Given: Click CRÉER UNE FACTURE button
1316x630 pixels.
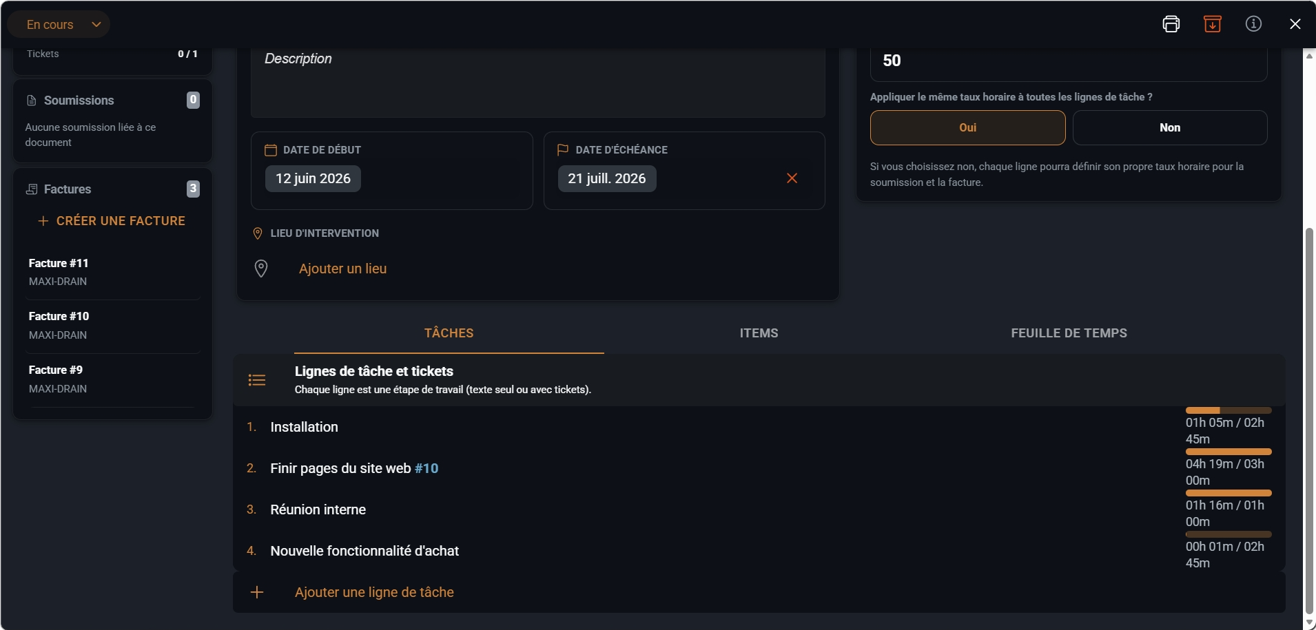Looking at the screenshot, I should [112, 221].
